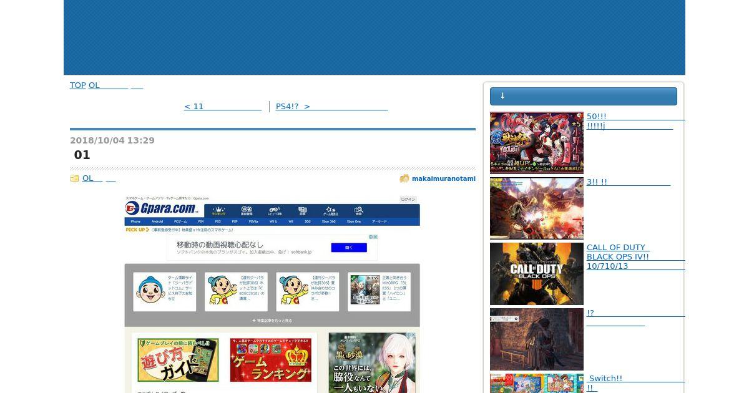The image size is (749, 393).
Task: Open the '!?' sidebar article link
Action: 635,318
